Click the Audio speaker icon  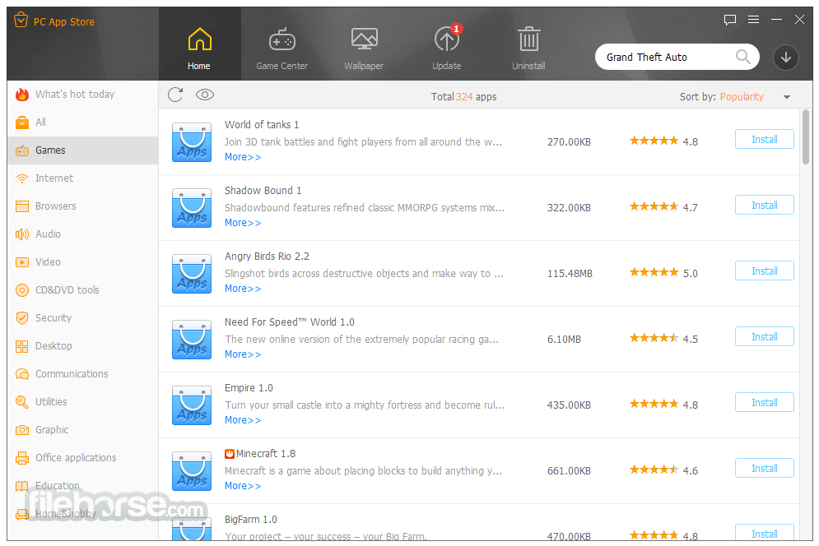[22, 234]
